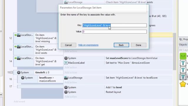Select the second text object in Objects panel
The height and width of the screenshot is (106, 188).
pyautogui.click(x=183, y=70)
